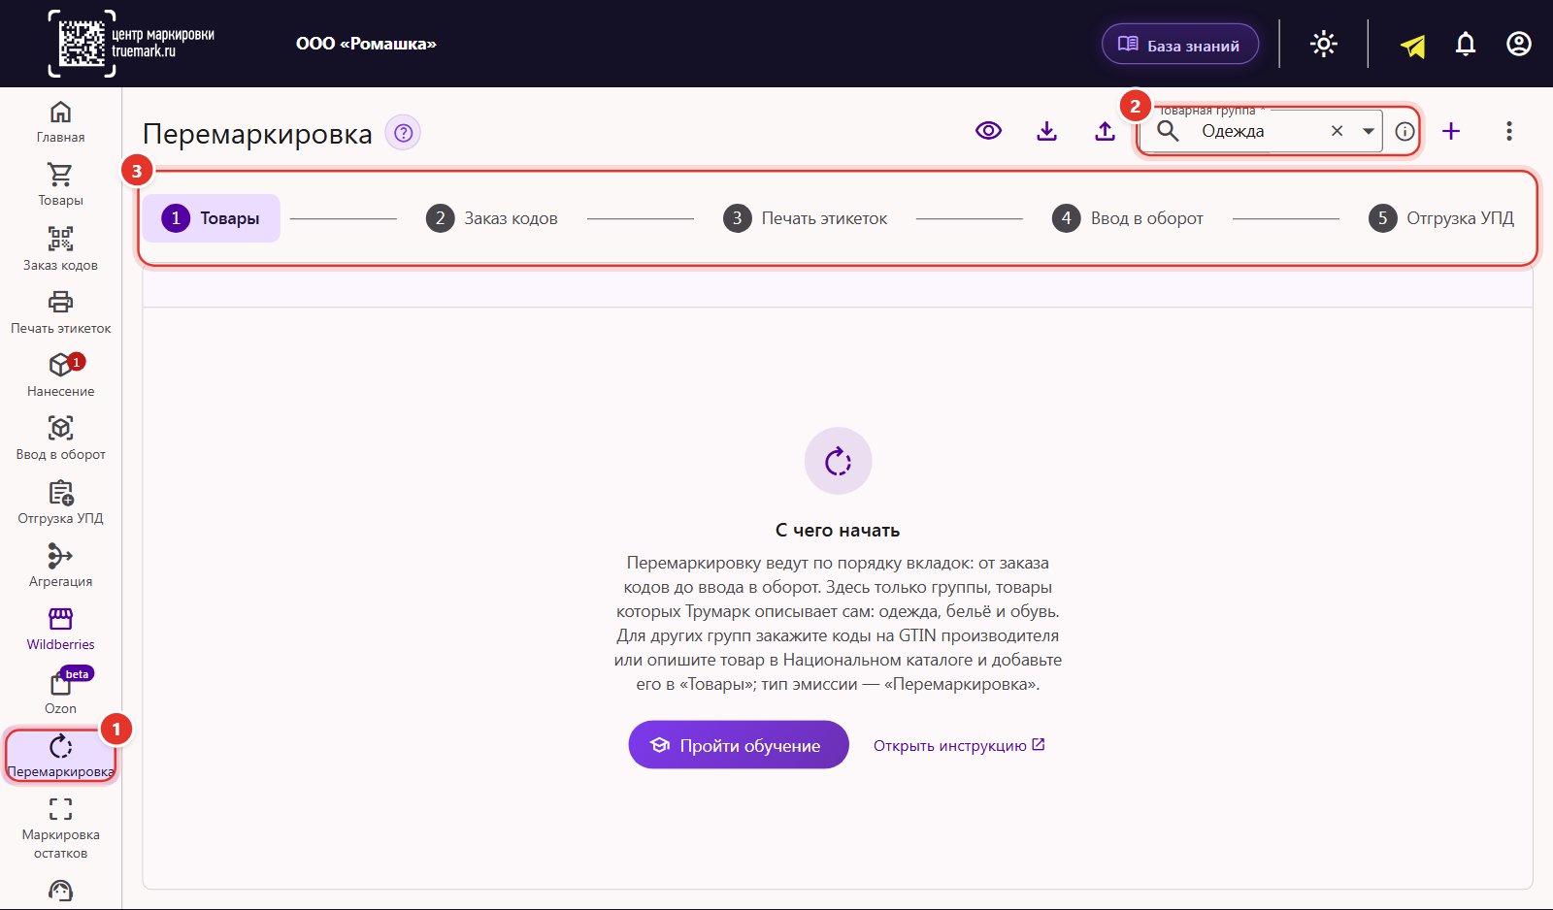This screenshot has height=910, width=1553.
Task: Open the notifications bell
Action: (x=1466, y=44)
